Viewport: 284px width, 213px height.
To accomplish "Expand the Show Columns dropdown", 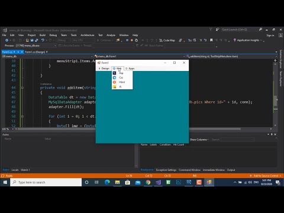I will [199, 140].
